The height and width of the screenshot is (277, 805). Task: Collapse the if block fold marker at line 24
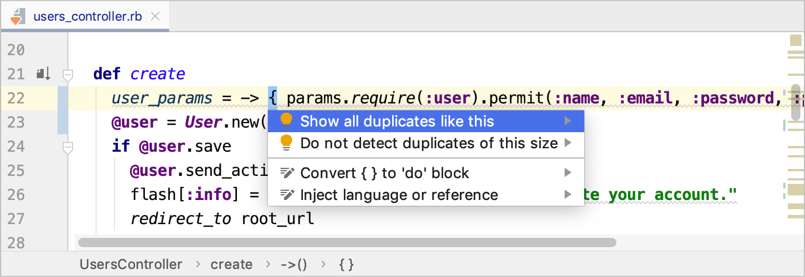click(x=68, y=148)
